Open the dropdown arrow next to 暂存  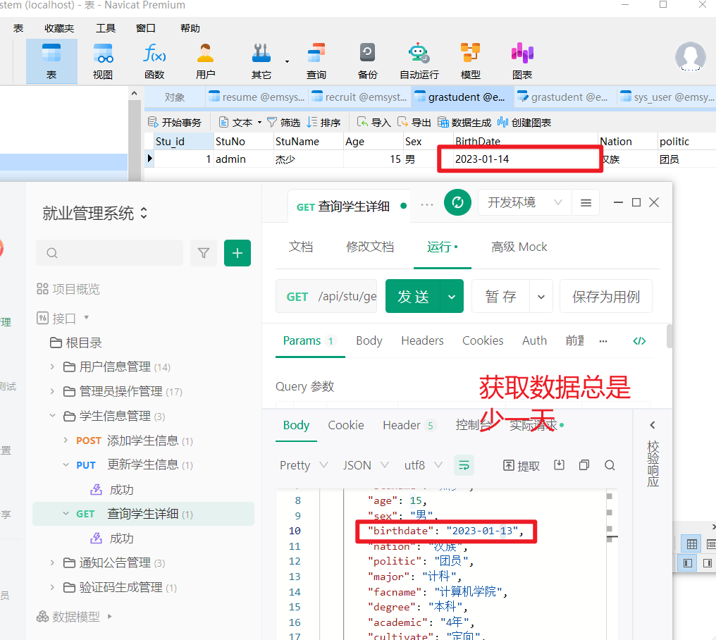(541, 297)
